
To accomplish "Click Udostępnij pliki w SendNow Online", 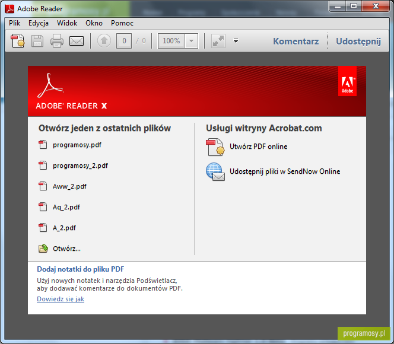I will (285, 171).
